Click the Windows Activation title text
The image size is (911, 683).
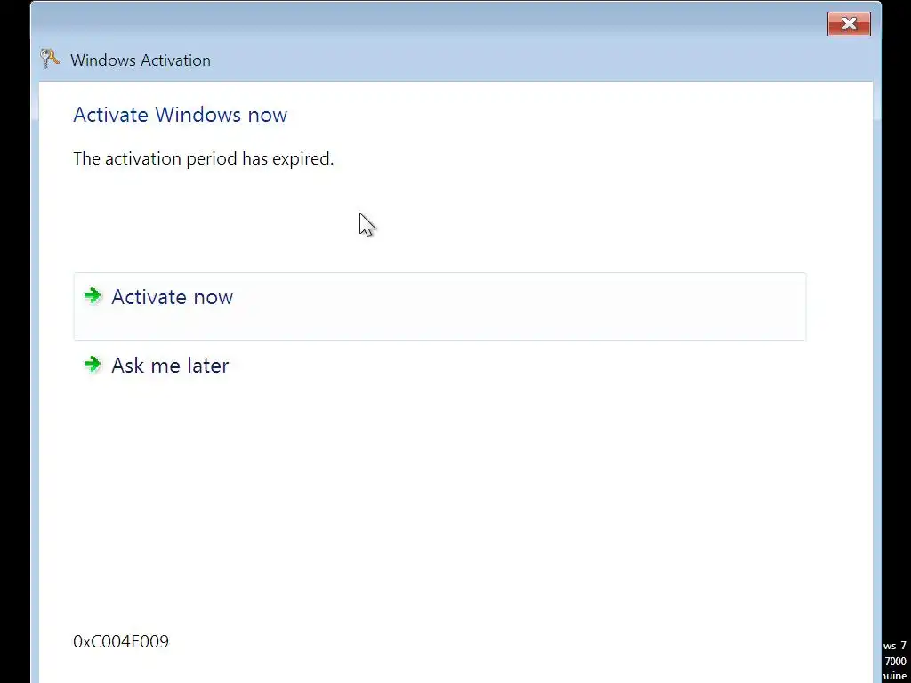[x=140, y=60]
